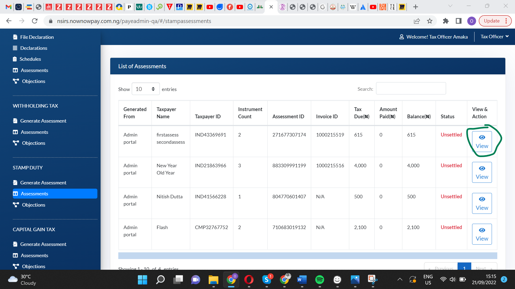Open a new browser tab

point(415,7)
